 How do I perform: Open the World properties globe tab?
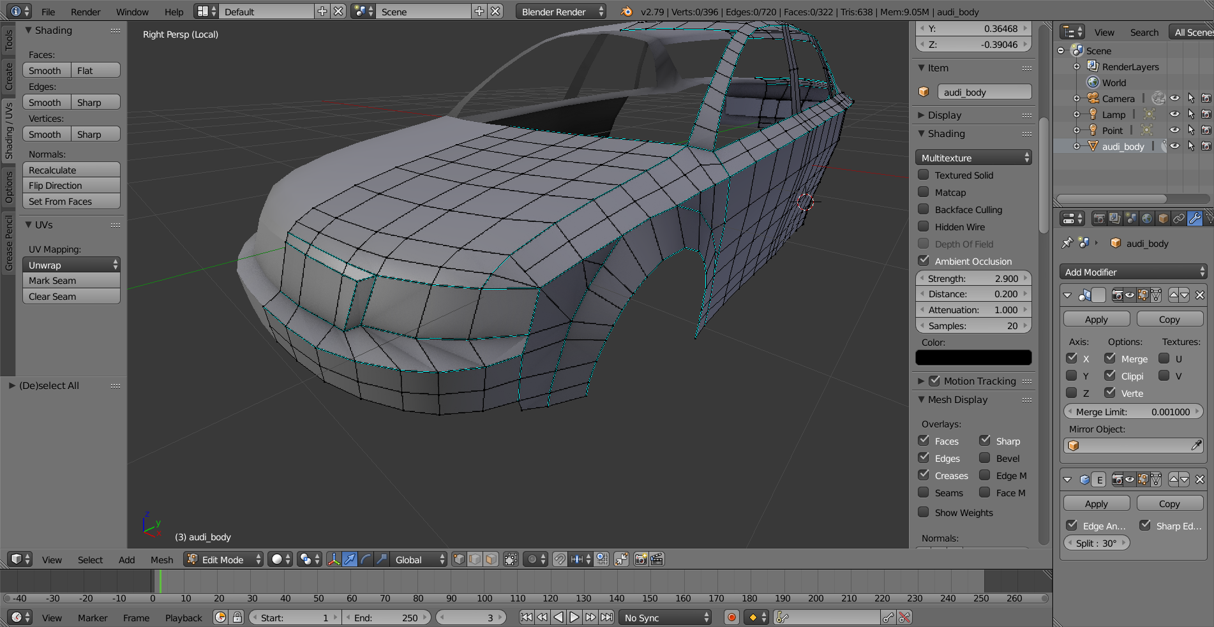coord(1147,219)
